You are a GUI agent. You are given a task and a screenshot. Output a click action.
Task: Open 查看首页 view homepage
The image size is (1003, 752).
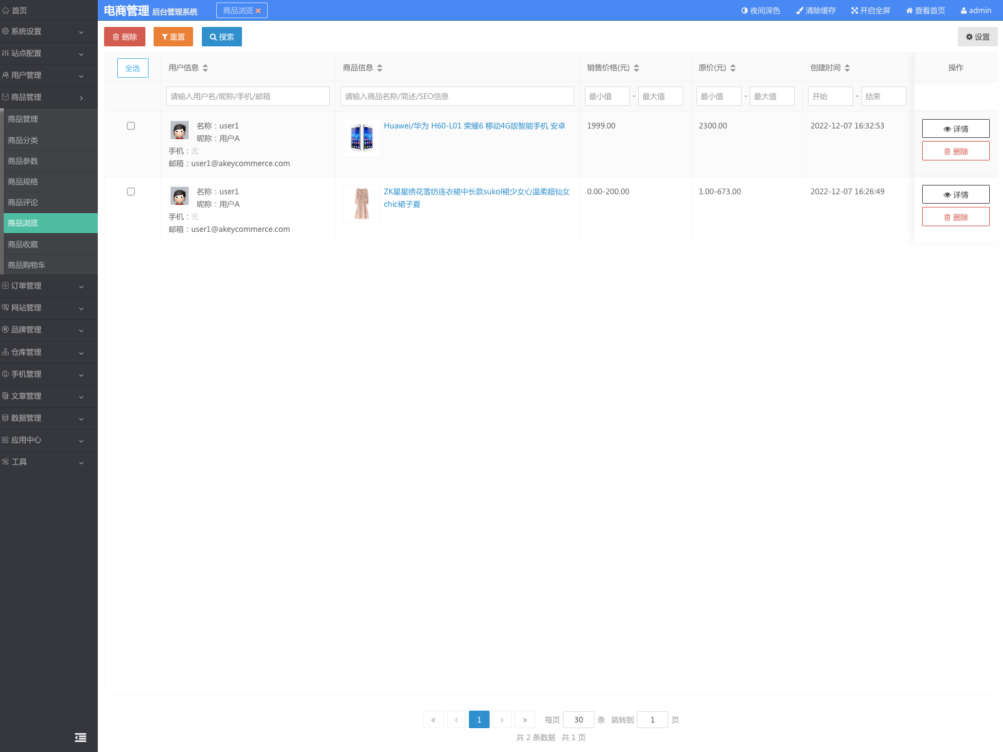coord(925,11)
